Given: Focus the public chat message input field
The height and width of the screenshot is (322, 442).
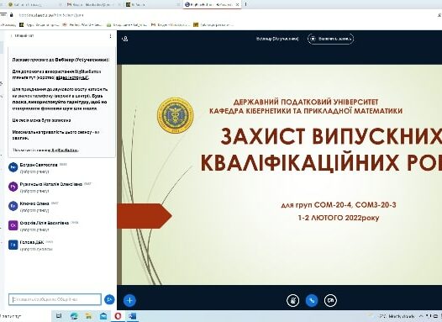Looking at the screenshot, I should tap(55, 299).
